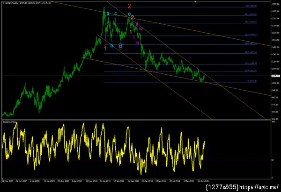
Task: Click the date label 14 Nov 2010
Action: point(91,181)
